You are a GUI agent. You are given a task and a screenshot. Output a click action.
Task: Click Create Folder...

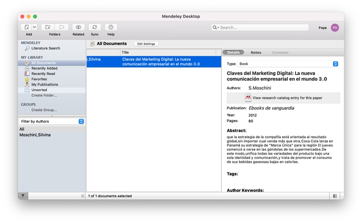(44, 95)
